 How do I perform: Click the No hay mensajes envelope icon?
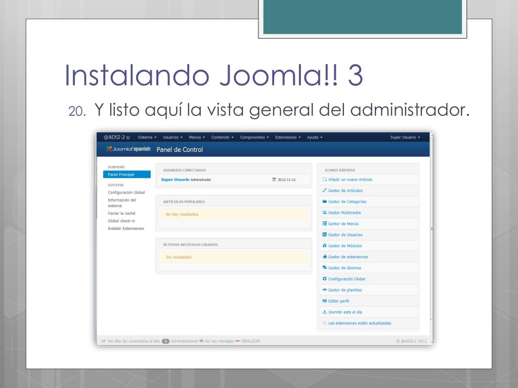(x=201, y=341)
